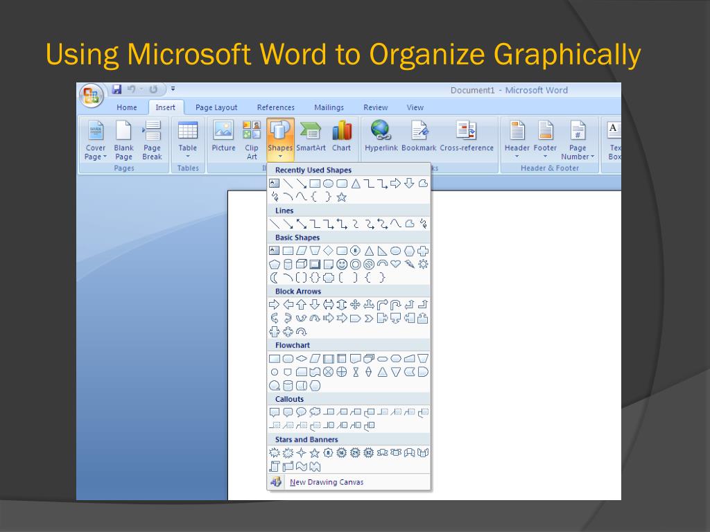Click the round Office button

tap(92, 96)
